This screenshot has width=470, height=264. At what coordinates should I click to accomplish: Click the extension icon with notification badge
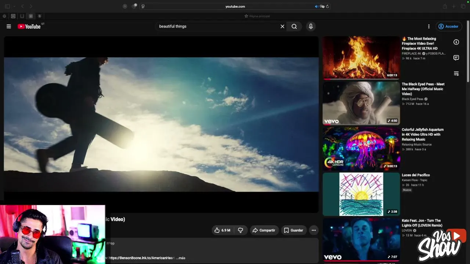coord(134,6)
